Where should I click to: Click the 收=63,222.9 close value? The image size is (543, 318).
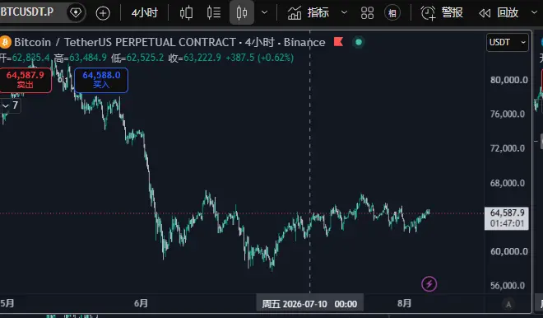(195, 58)
